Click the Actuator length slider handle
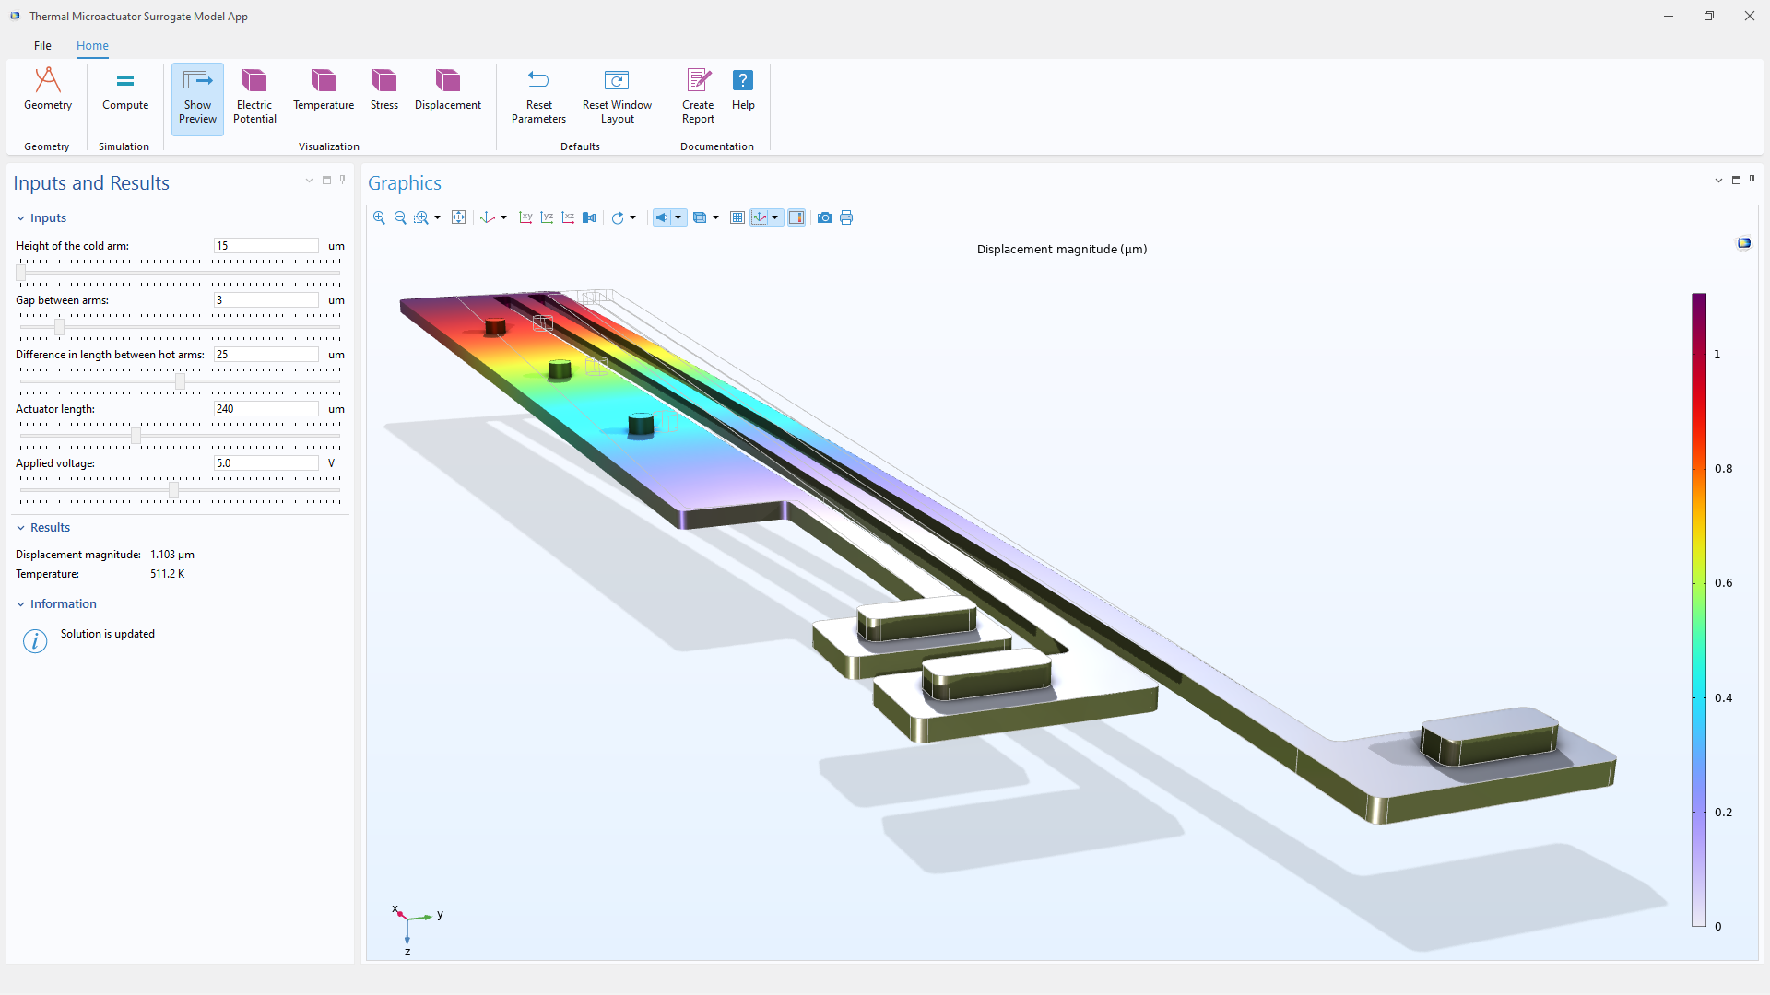1770x995 pixels. click(136, 436)
